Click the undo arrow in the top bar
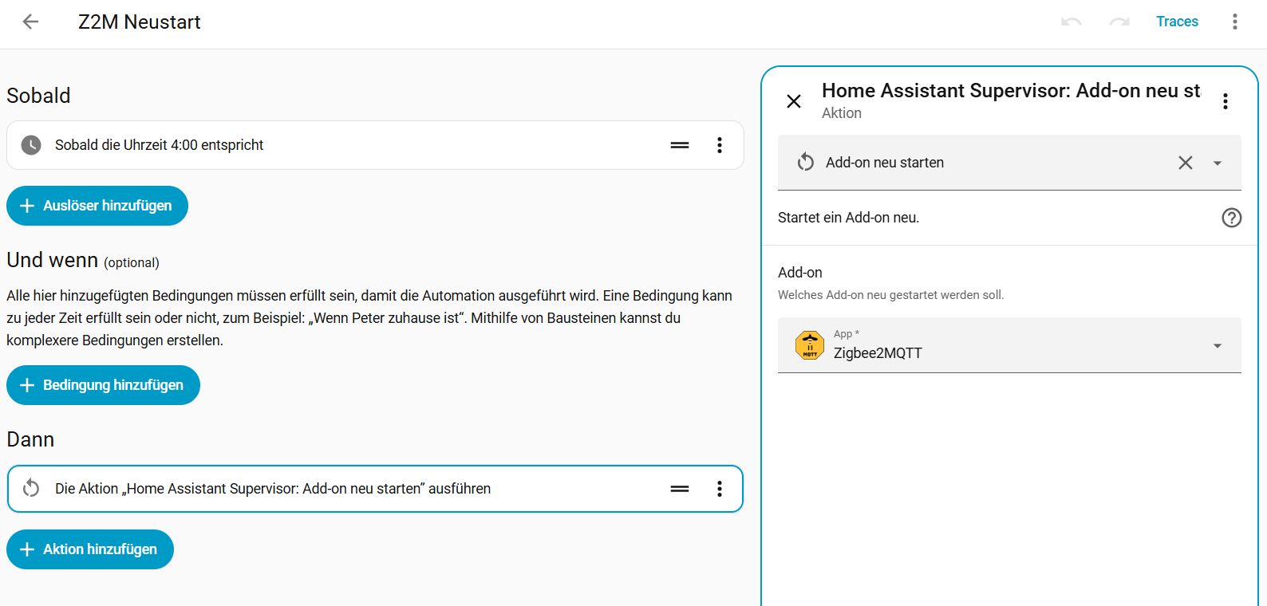Viewport: 1267px width, 606px height. (x=1072, y=22)
